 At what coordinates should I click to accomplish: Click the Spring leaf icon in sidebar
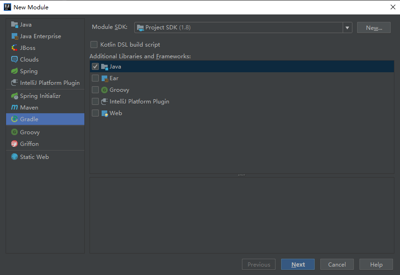click(14, 71)
